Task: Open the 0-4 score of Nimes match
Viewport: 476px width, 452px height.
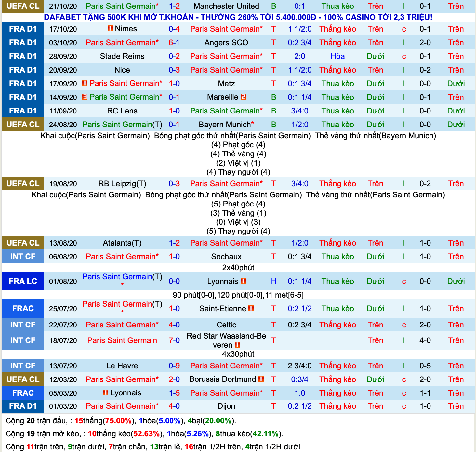Action: point(174,29)
